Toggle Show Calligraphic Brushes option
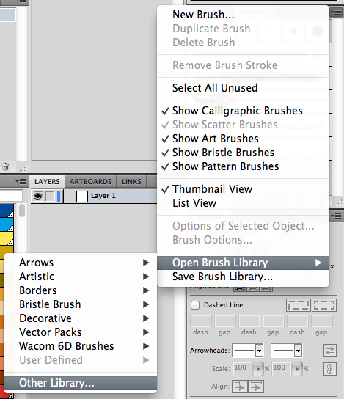Image resolution: width=344 pixels, height=399 pixels. point(243,111)
